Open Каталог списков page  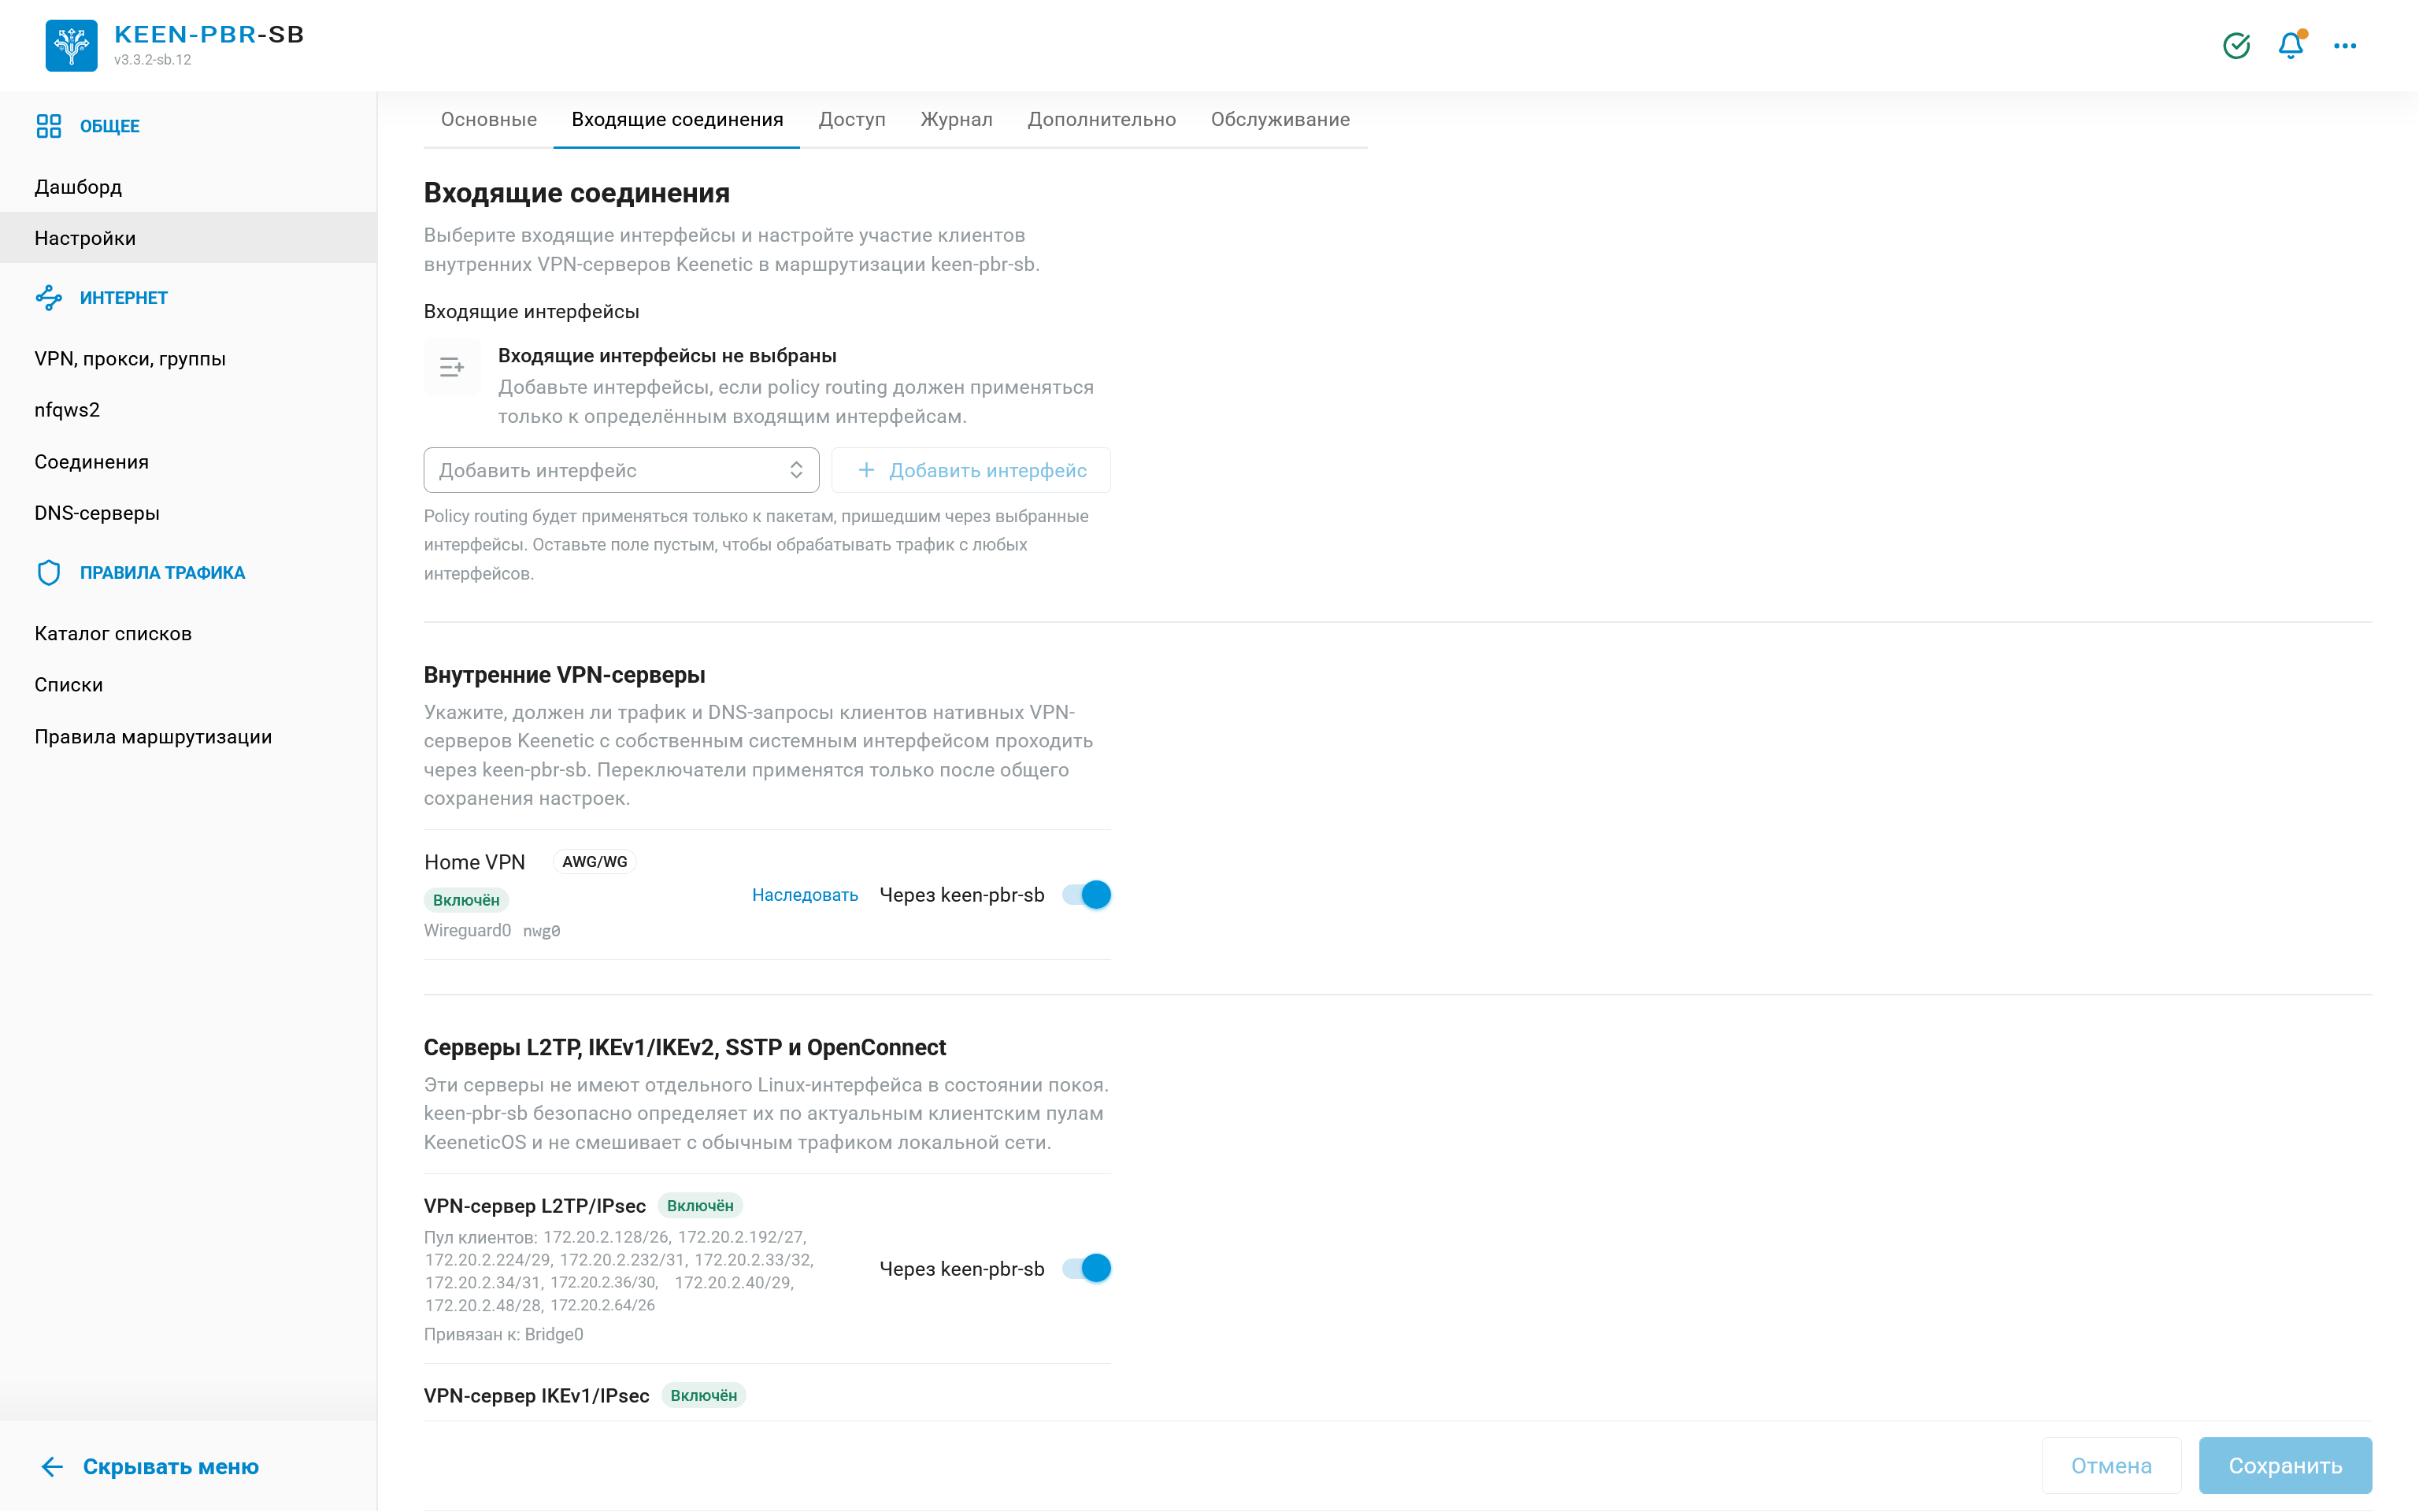tap(188, 633)
